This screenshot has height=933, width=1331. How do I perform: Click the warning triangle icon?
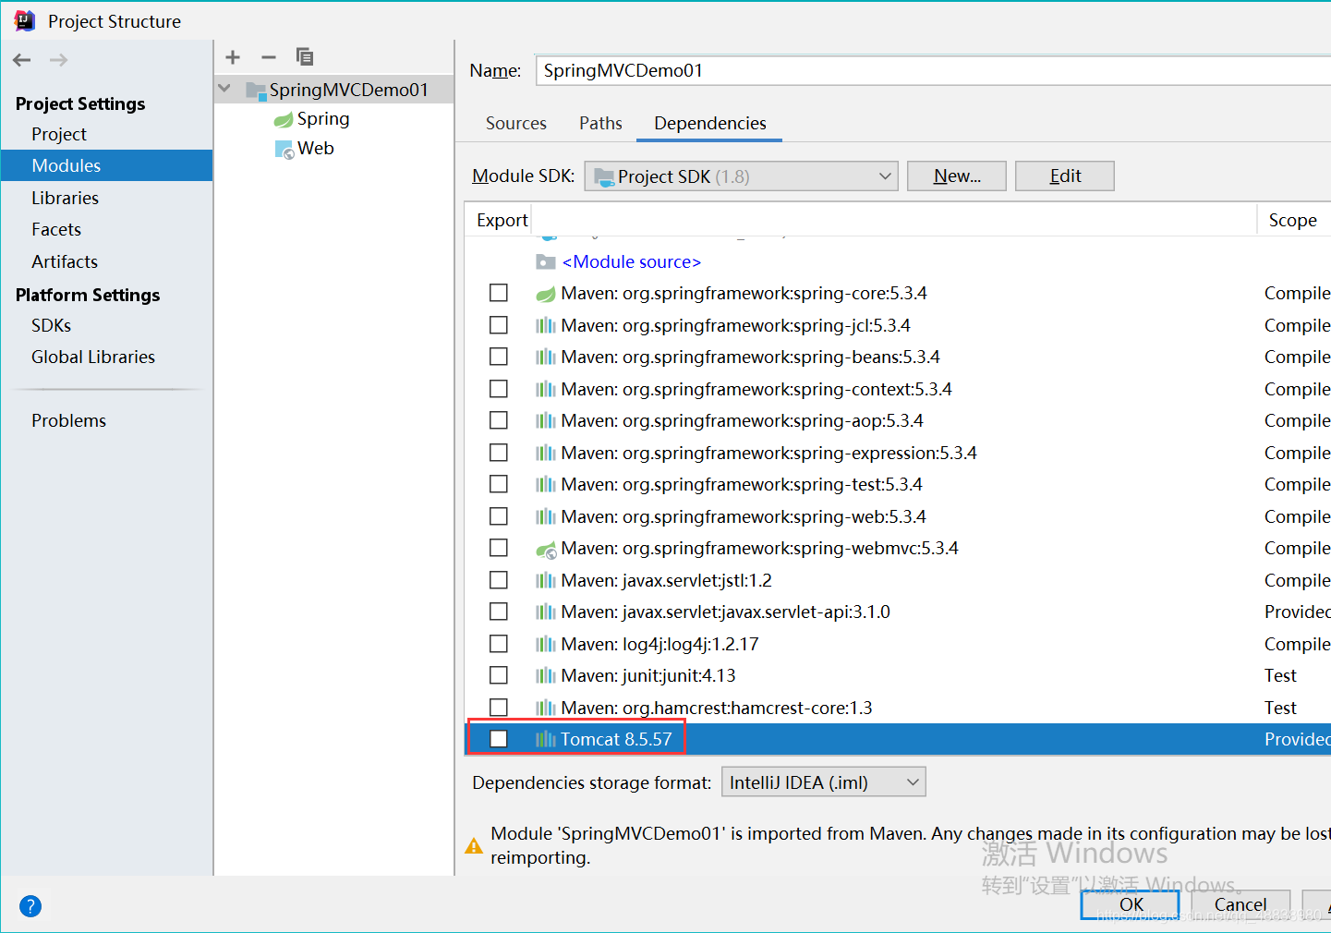pos(474,845)
